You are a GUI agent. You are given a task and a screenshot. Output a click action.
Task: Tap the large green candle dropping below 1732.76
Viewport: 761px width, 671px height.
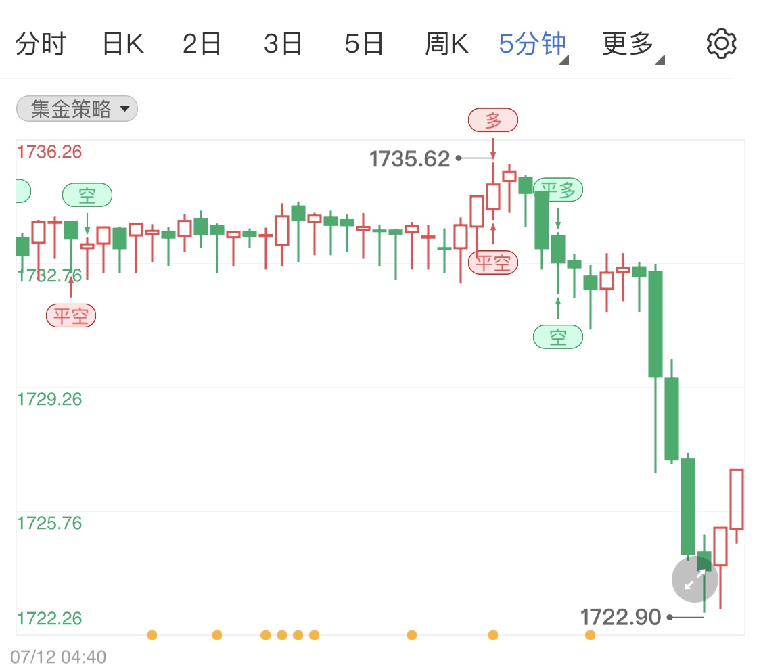click(655, 324)
